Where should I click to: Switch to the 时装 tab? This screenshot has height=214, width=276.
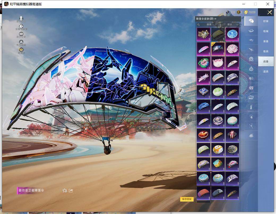[x=266, y=21]
